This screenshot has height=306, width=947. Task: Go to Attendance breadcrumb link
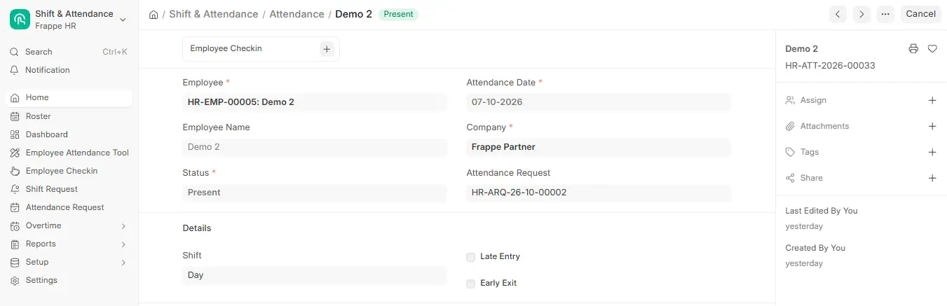coord(297,14)
